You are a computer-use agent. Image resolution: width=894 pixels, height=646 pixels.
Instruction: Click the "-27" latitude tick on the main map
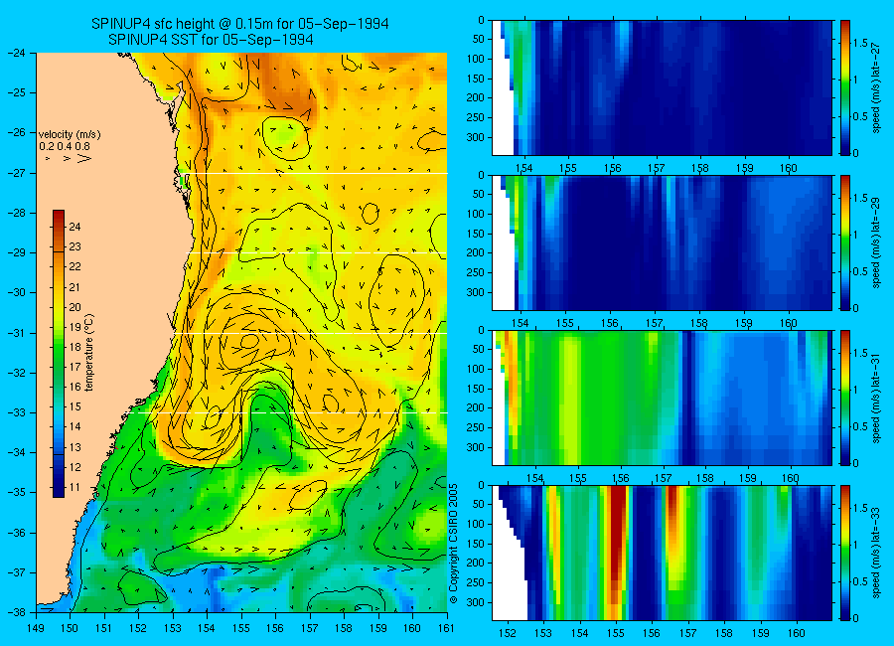[16, 173]
